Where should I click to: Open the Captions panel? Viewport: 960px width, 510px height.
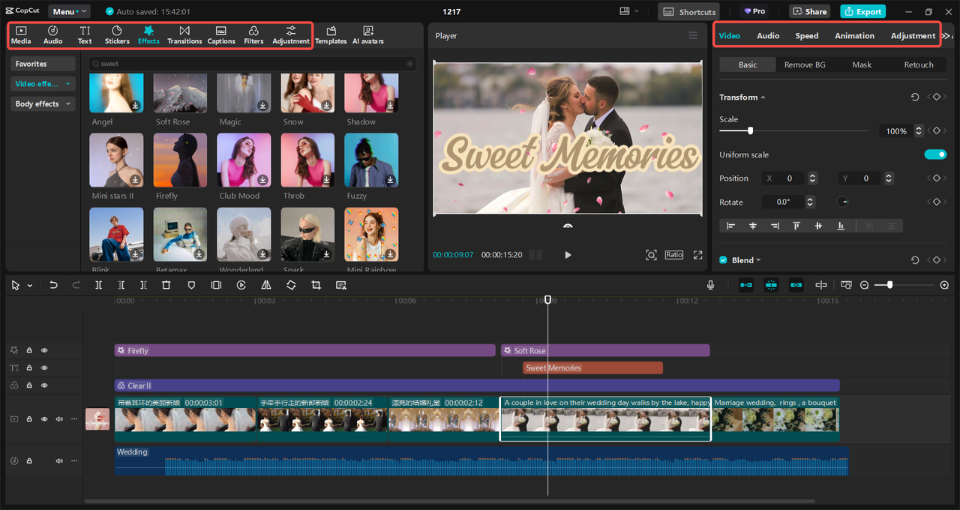pyautogui.click(x=221, y=34)
